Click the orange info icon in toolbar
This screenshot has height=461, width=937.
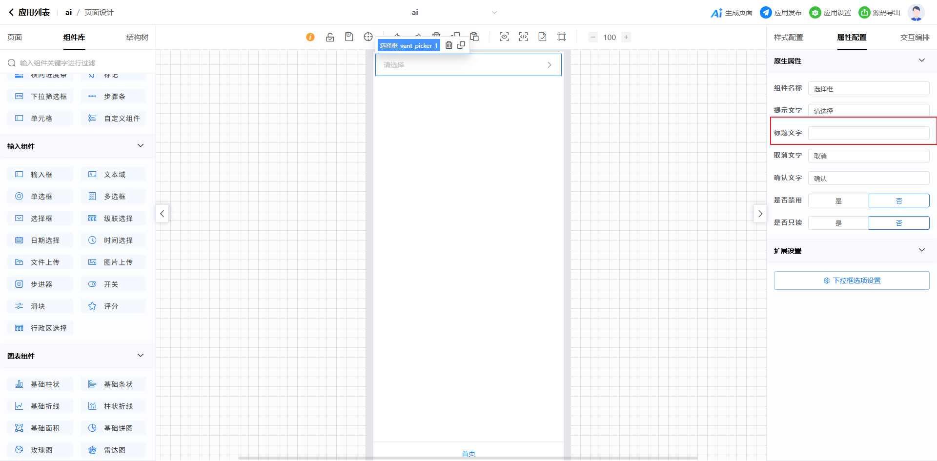(310, 37)
